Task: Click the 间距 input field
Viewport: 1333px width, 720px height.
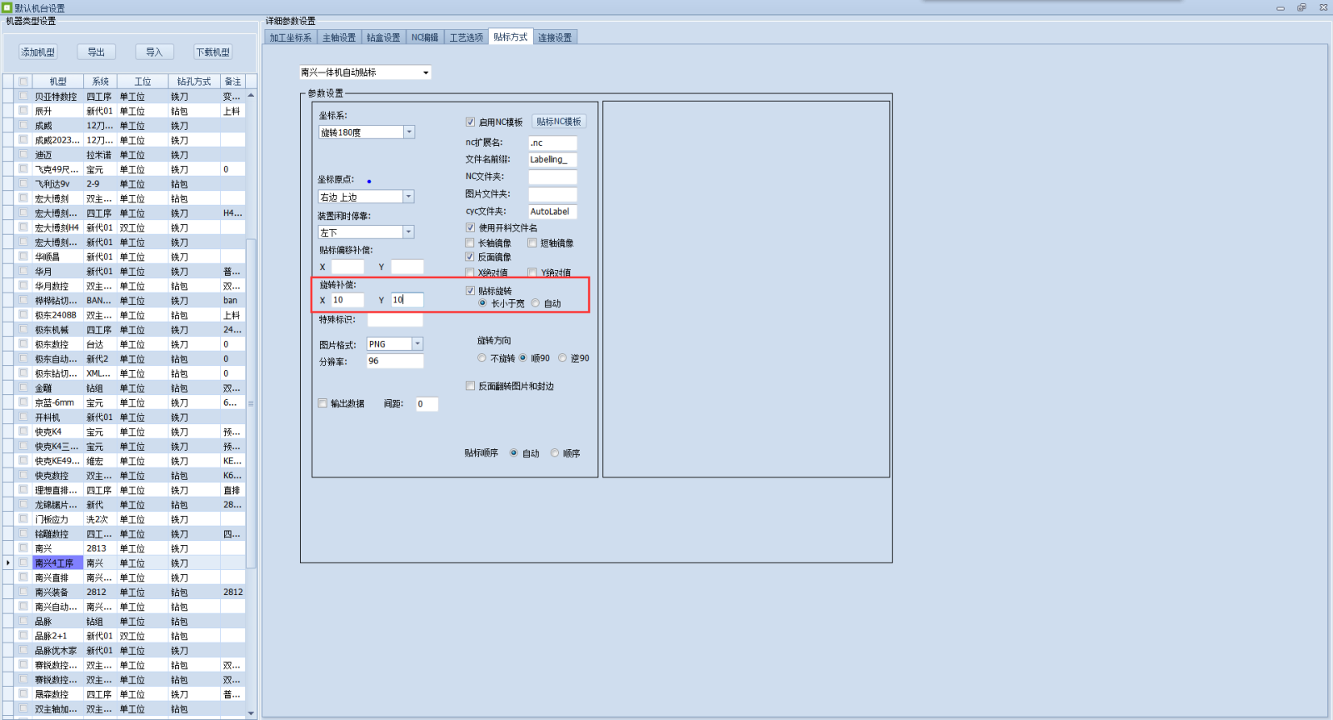Action: tap(427, 404)
